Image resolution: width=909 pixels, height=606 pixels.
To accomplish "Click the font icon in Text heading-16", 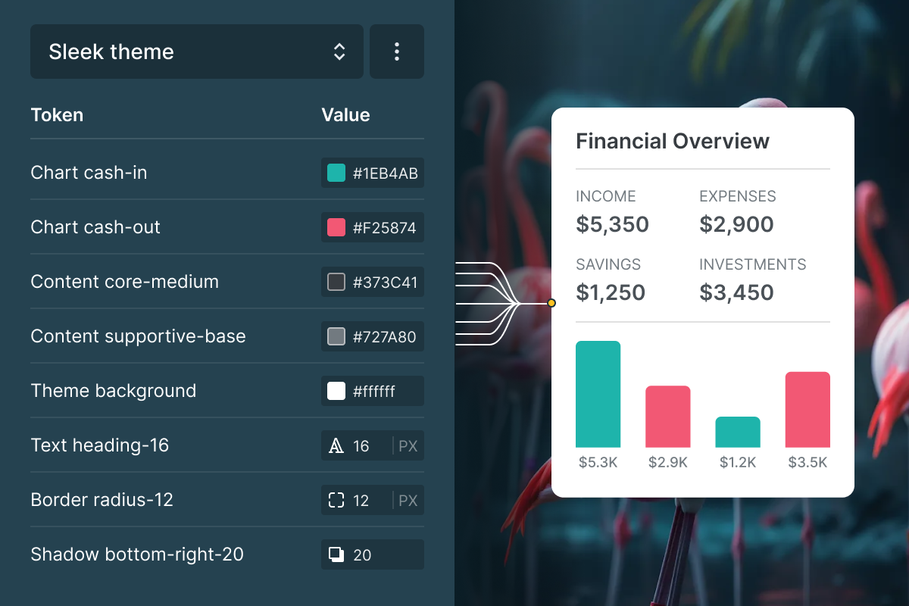I will coord(336,446).
